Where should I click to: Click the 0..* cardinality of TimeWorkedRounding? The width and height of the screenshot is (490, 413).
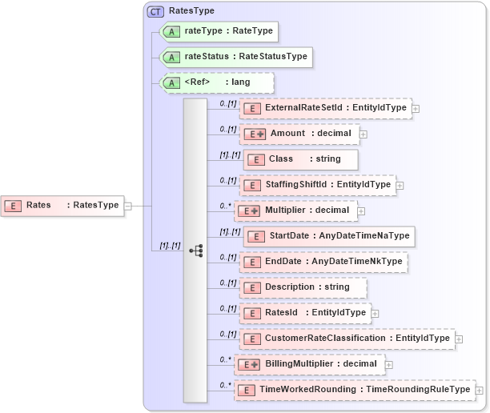pyautogui.click(x=225, y=385)
